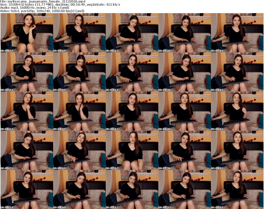Open the frame stamped 00:02:24
Screen dimensions: 264x209
[x=27, y=72]
